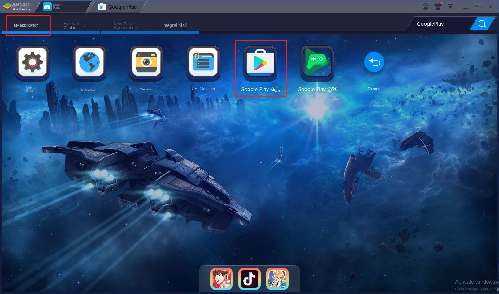
Task: Open the New Tour Reservation tab
Action: tap(125, 26)
